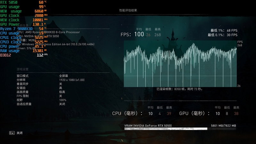The width and height of the screenshot is (256, 144).
Task: Click the 窗口模式 value 全屏幕
Action: click(63, 76)
